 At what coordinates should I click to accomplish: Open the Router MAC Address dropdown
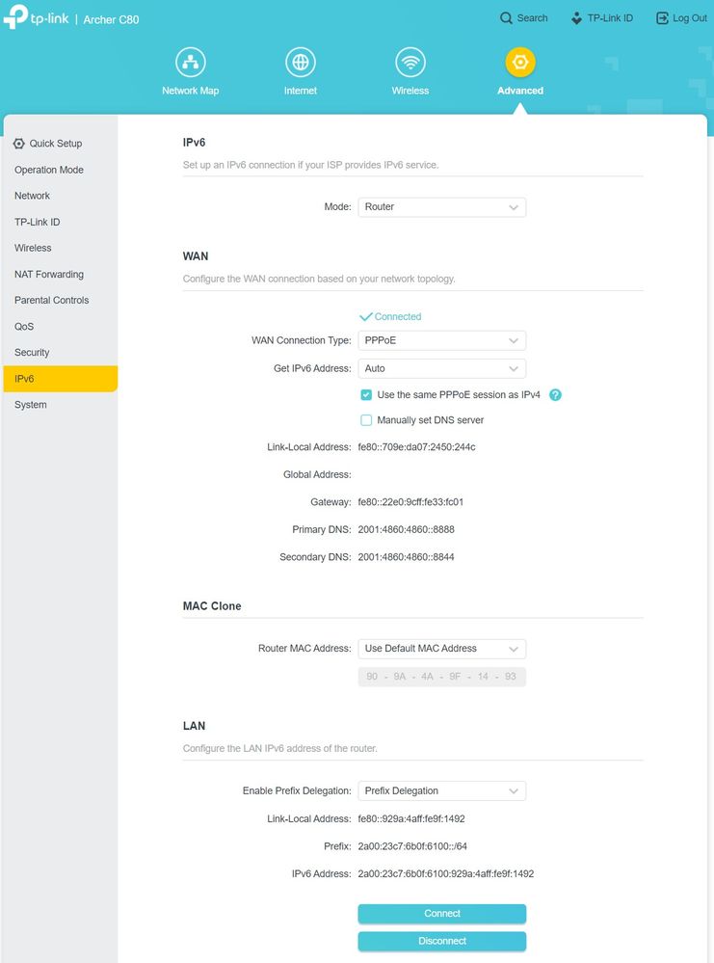click(441, 649)
